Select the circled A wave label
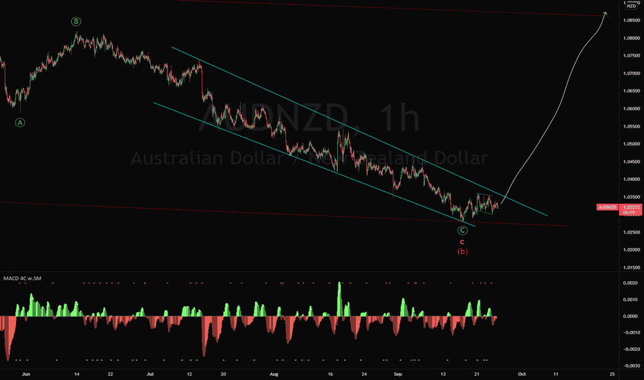Image resolution: width=644 pixels, height=380 pixels. tap(20, 122)
